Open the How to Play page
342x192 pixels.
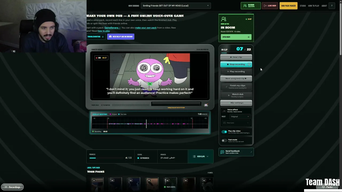(314, 6)
